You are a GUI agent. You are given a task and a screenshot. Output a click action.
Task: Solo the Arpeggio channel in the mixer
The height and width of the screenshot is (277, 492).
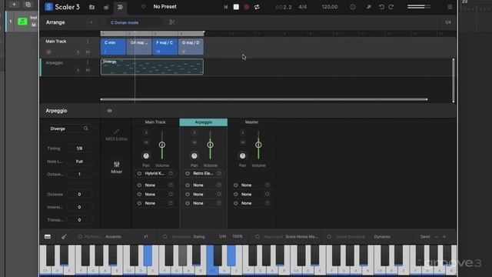tap(194, 132)
